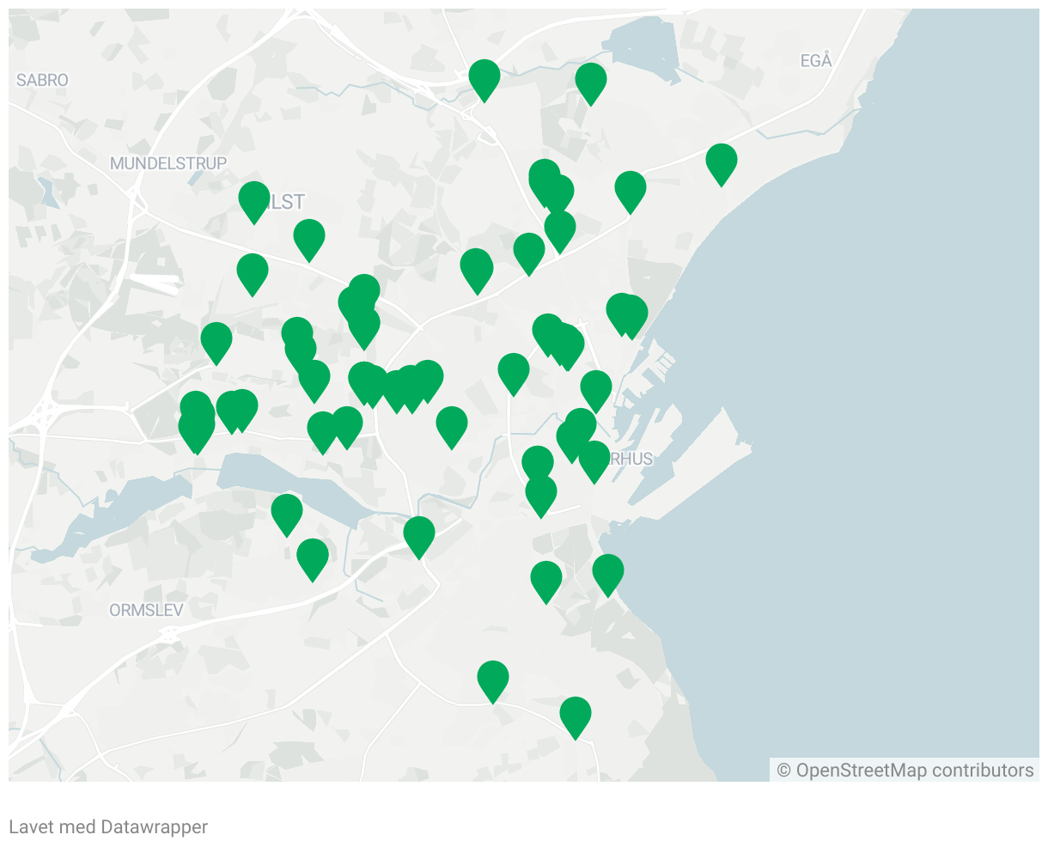
Task: Click the green marker just left of 'LST' text
Action: pos(253,199)
